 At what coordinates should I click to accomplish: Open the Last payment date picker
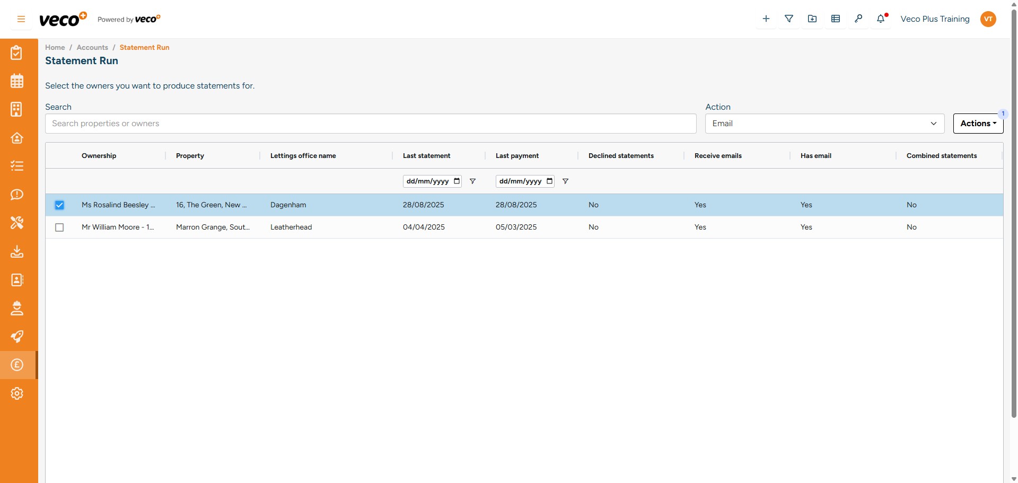[x=550, y=181]
